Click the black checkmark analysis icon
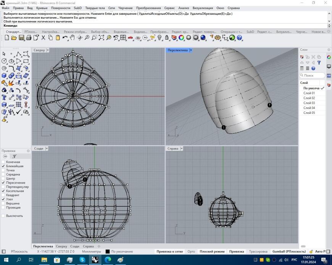The width and height of the screenshot is (332, 265). pyautogui.click(x=19, y=112)
